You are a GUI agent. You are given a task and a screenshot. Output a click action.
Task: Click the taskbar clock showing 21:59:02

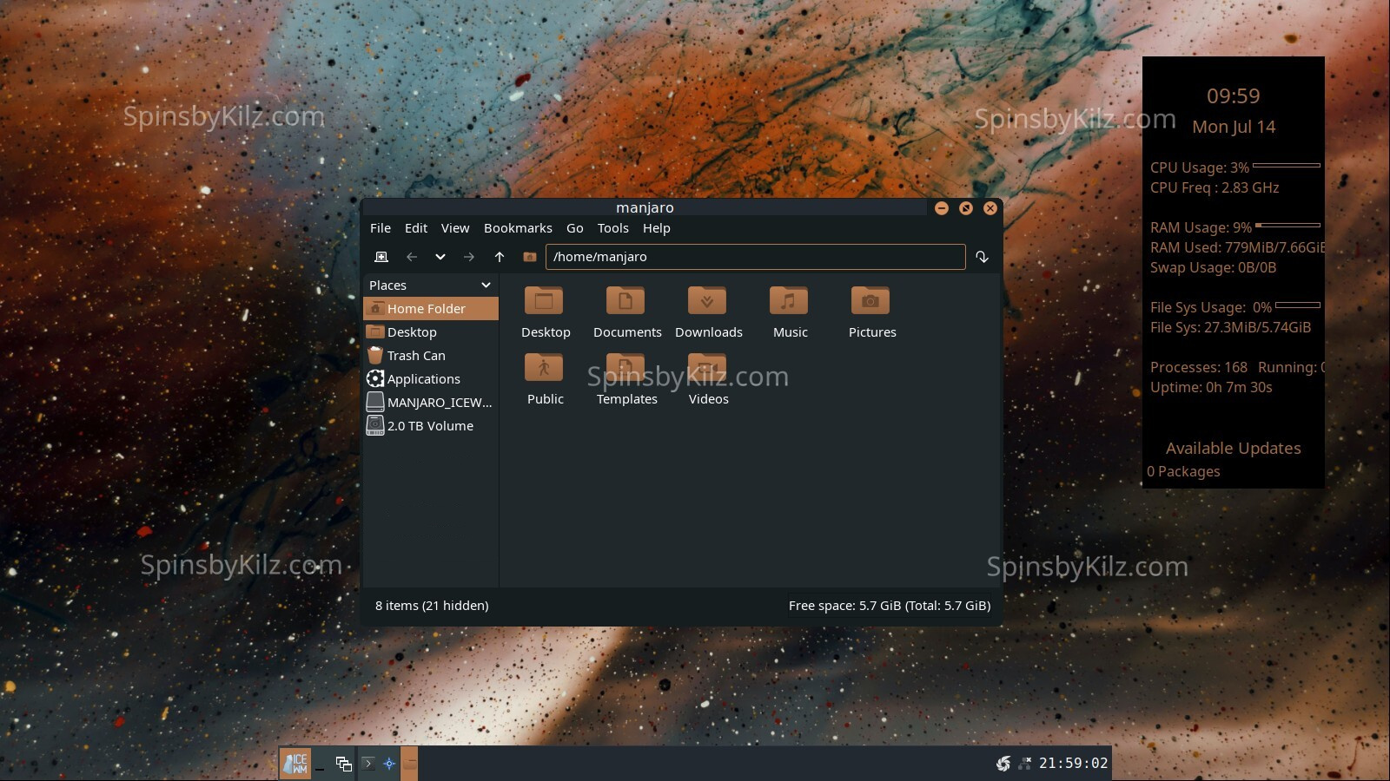pos(1074,764)
